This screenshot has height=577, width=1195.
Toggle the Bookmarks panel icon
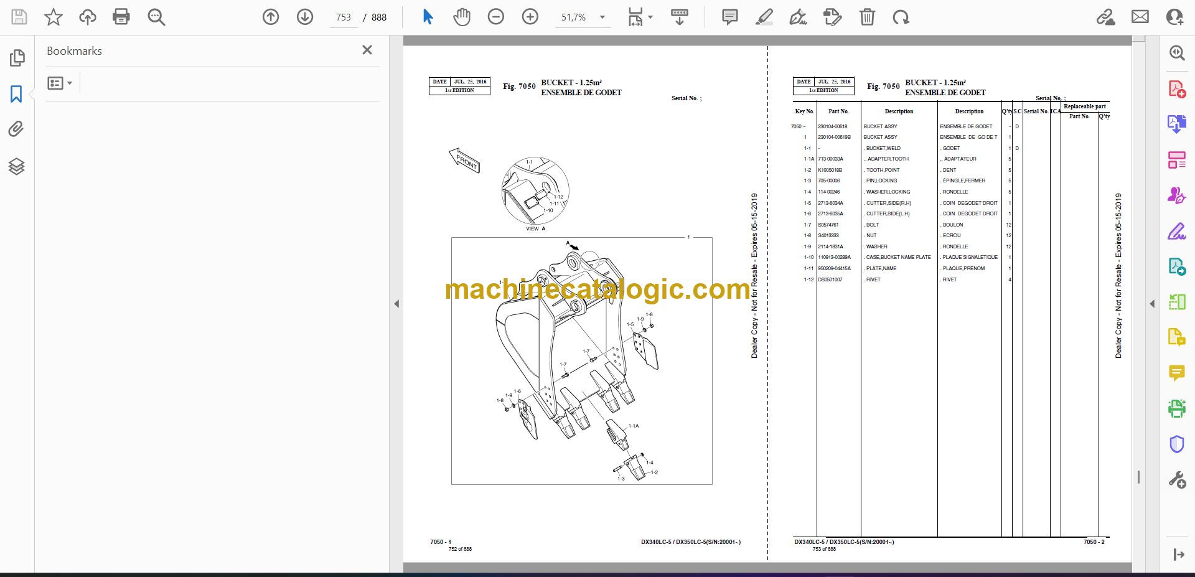16,94
